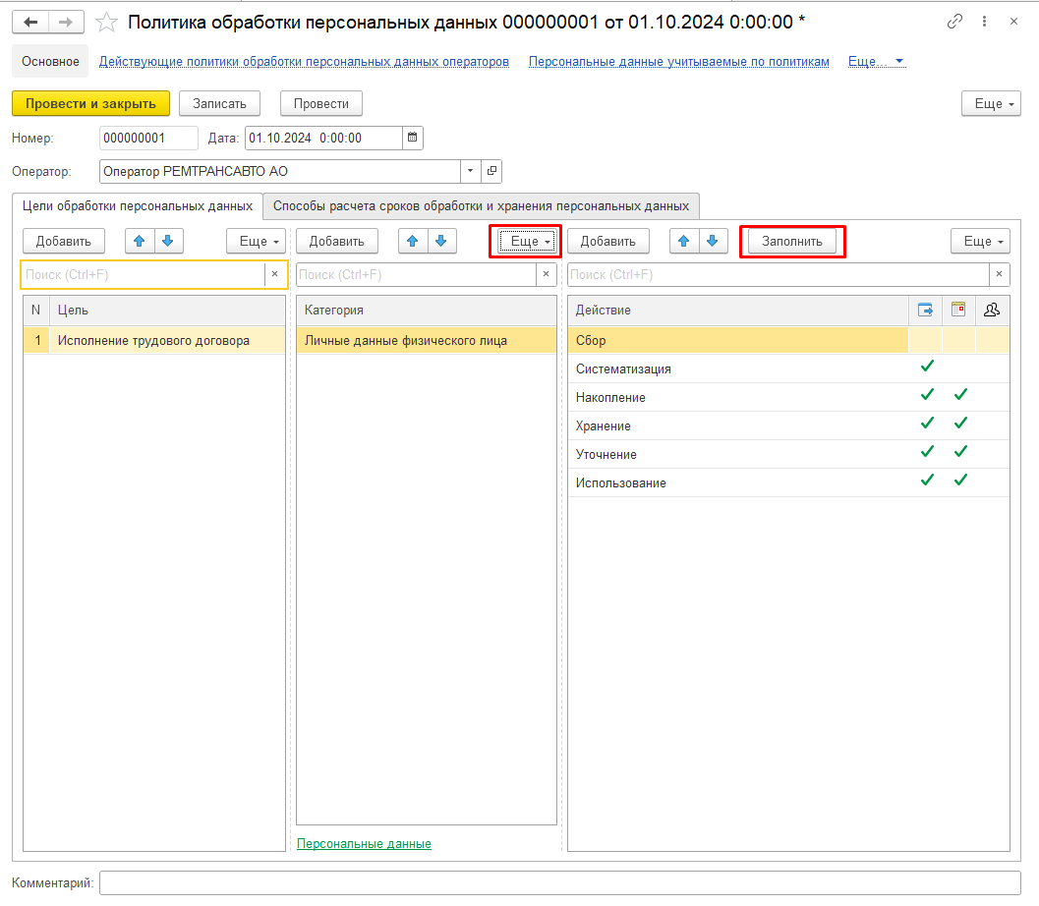1039x906 pixels.
Task: Click the Заполнить button
Action: pyautogui.click(x=792, y=241)
